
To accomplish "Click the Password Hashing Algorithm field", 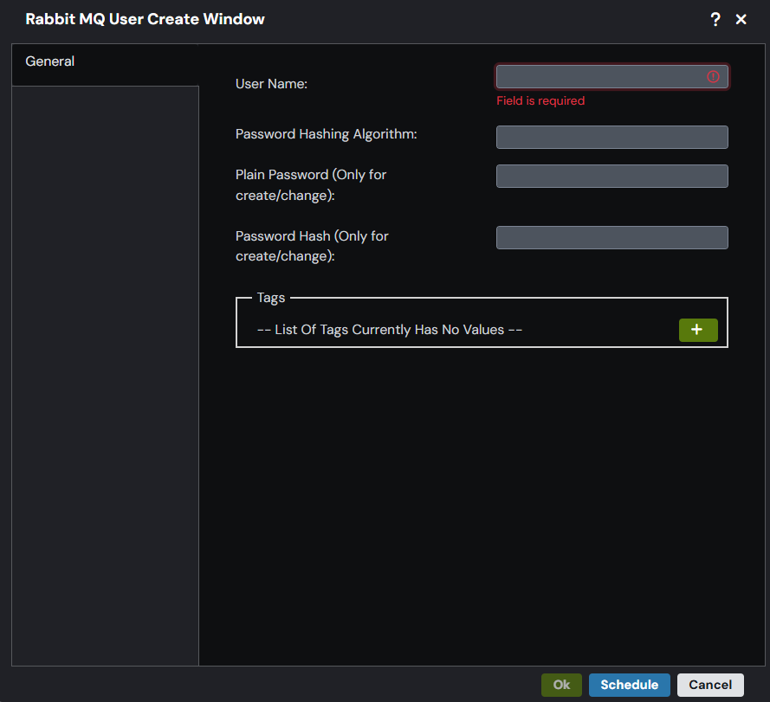I will (x=611, y=137).
